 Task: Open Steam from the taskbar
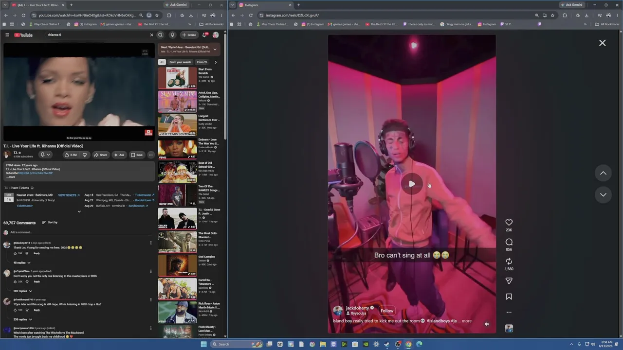pyautogui.click(x=387, y=344)
